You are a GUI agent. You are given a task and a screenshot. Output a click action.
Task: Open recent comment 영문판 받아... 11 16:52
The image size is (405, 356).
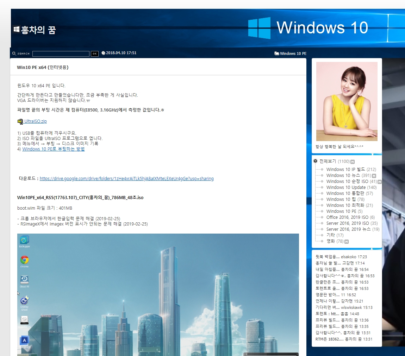(x=336, y=295)
